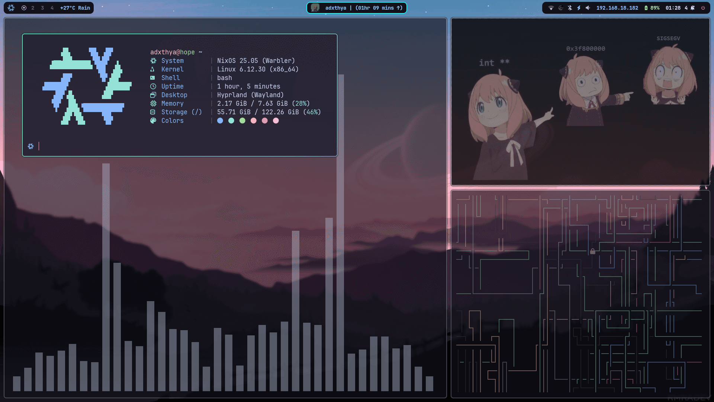This screenshot has height=402, width=714.
Task: Click the SIGSEGV label in image window
Action: pyautogui.click(x=668, y=38)
